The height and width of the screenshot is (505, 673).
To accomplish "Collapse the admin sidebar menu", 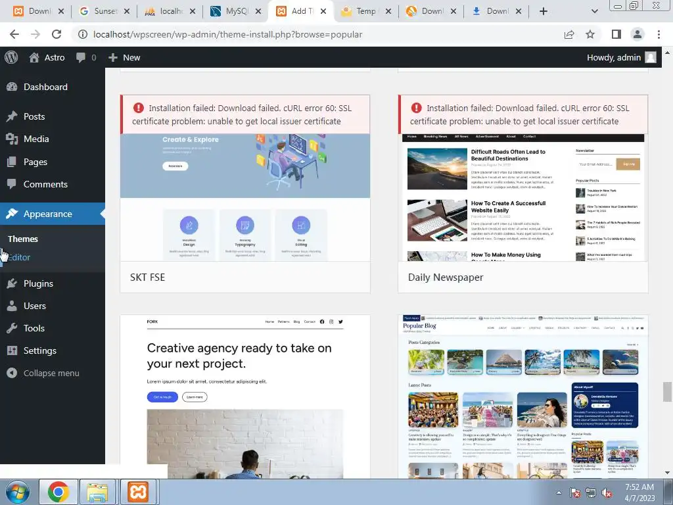I will click(x=51, y=373).
